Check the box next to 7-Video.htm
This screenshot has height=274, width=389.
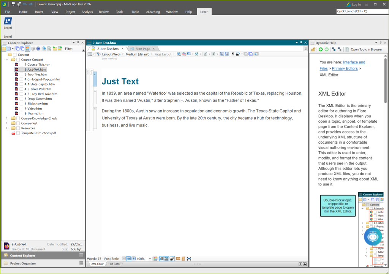(21, 108)
